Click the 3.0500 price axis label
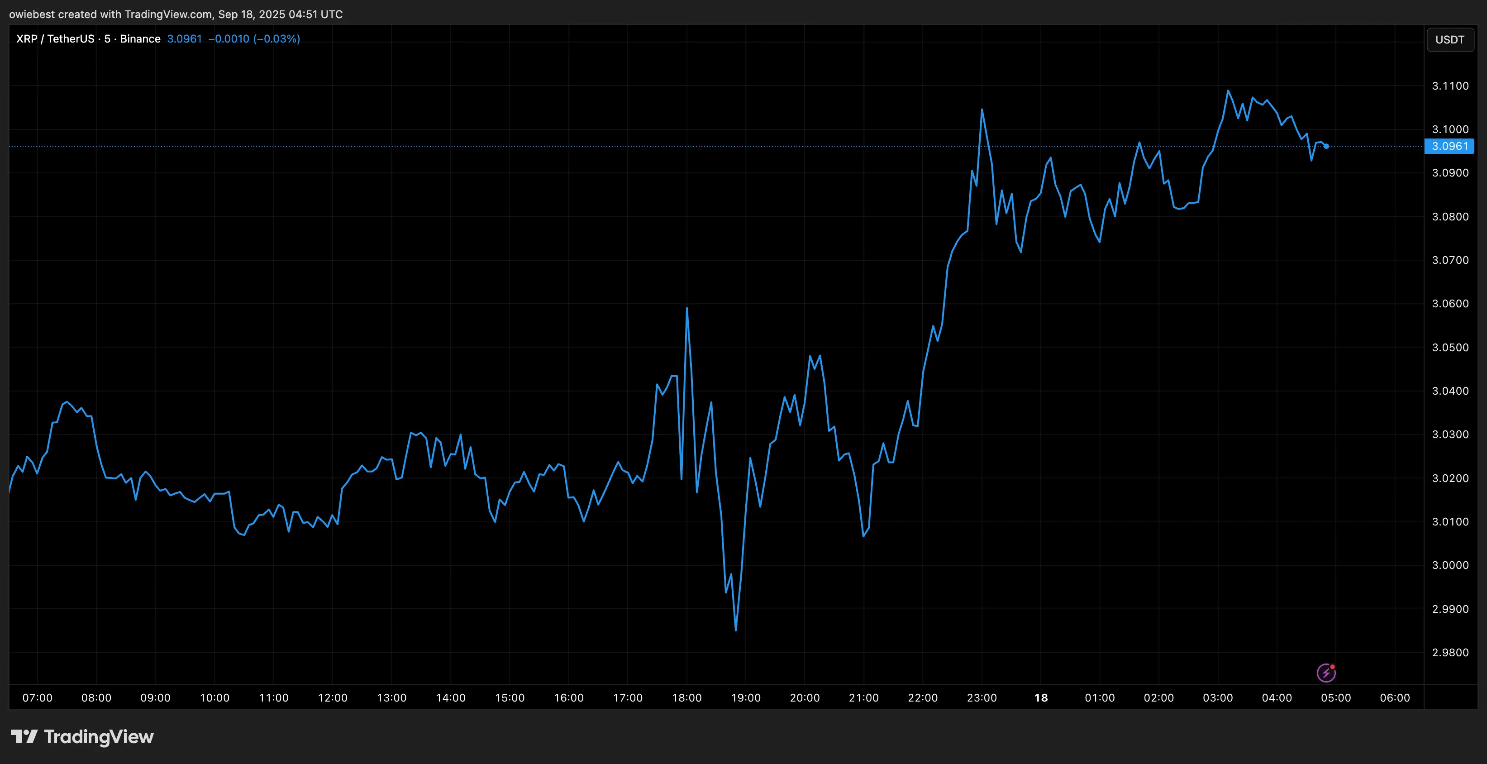The height and width of the screenshot is (764, 1487). click(1450, 347)
